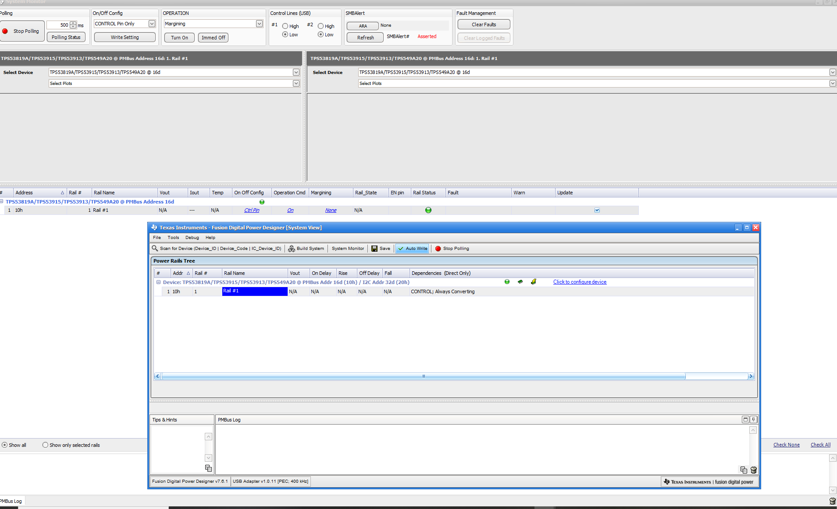The width and height of the screenshot is (837, 509).
Task: Click the copy log icon in System View PMBus Log
Action: click(x=744, y=470)
